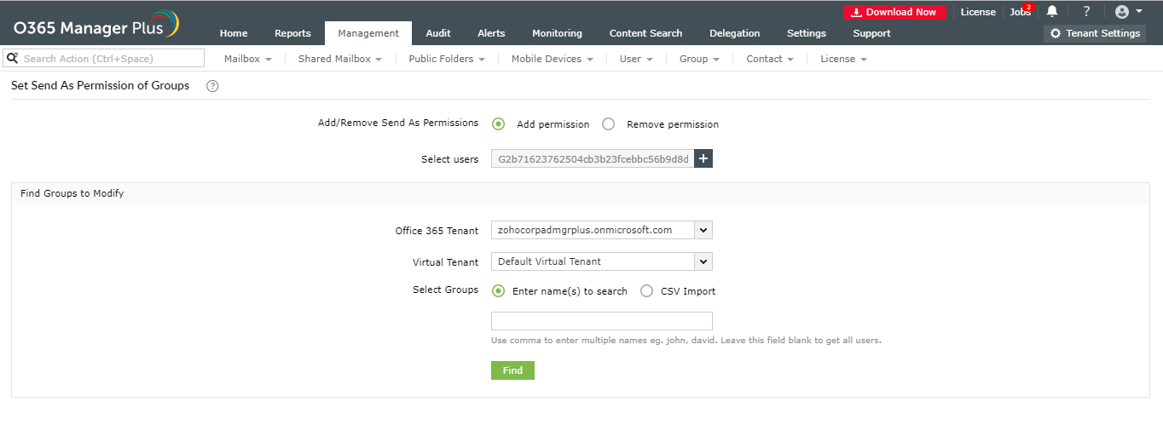Click the help icon beside page title
Image resolution: width=1163 pixels, height=436 pixels.
(x=212, y=86)
